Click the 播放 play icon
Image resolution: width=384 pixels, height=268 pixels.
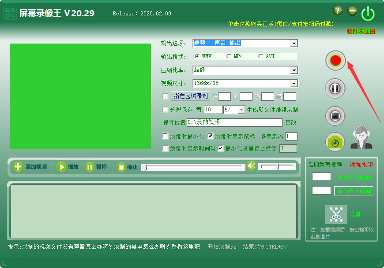62,166
